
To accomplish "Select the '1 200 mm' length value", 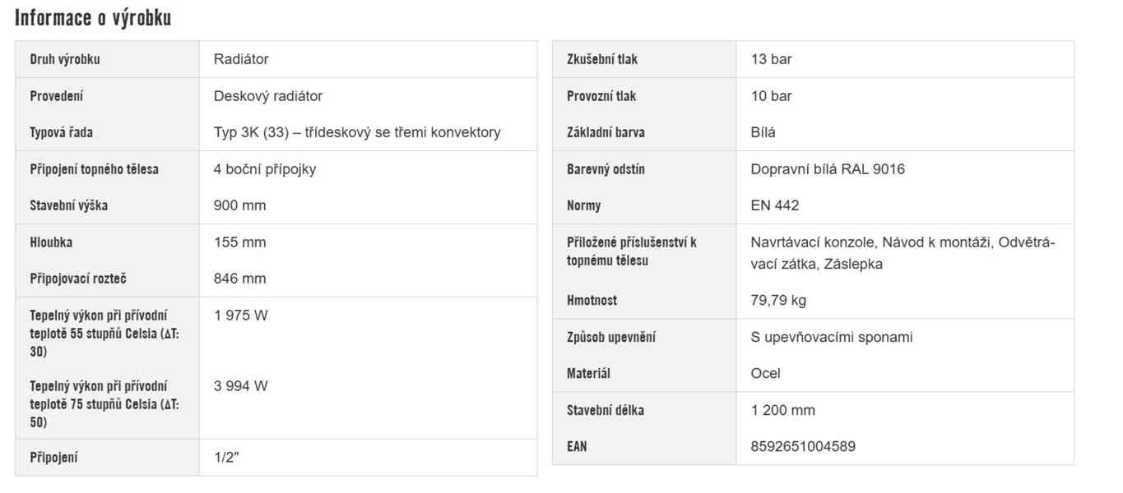I will click(x=782, y=410).
